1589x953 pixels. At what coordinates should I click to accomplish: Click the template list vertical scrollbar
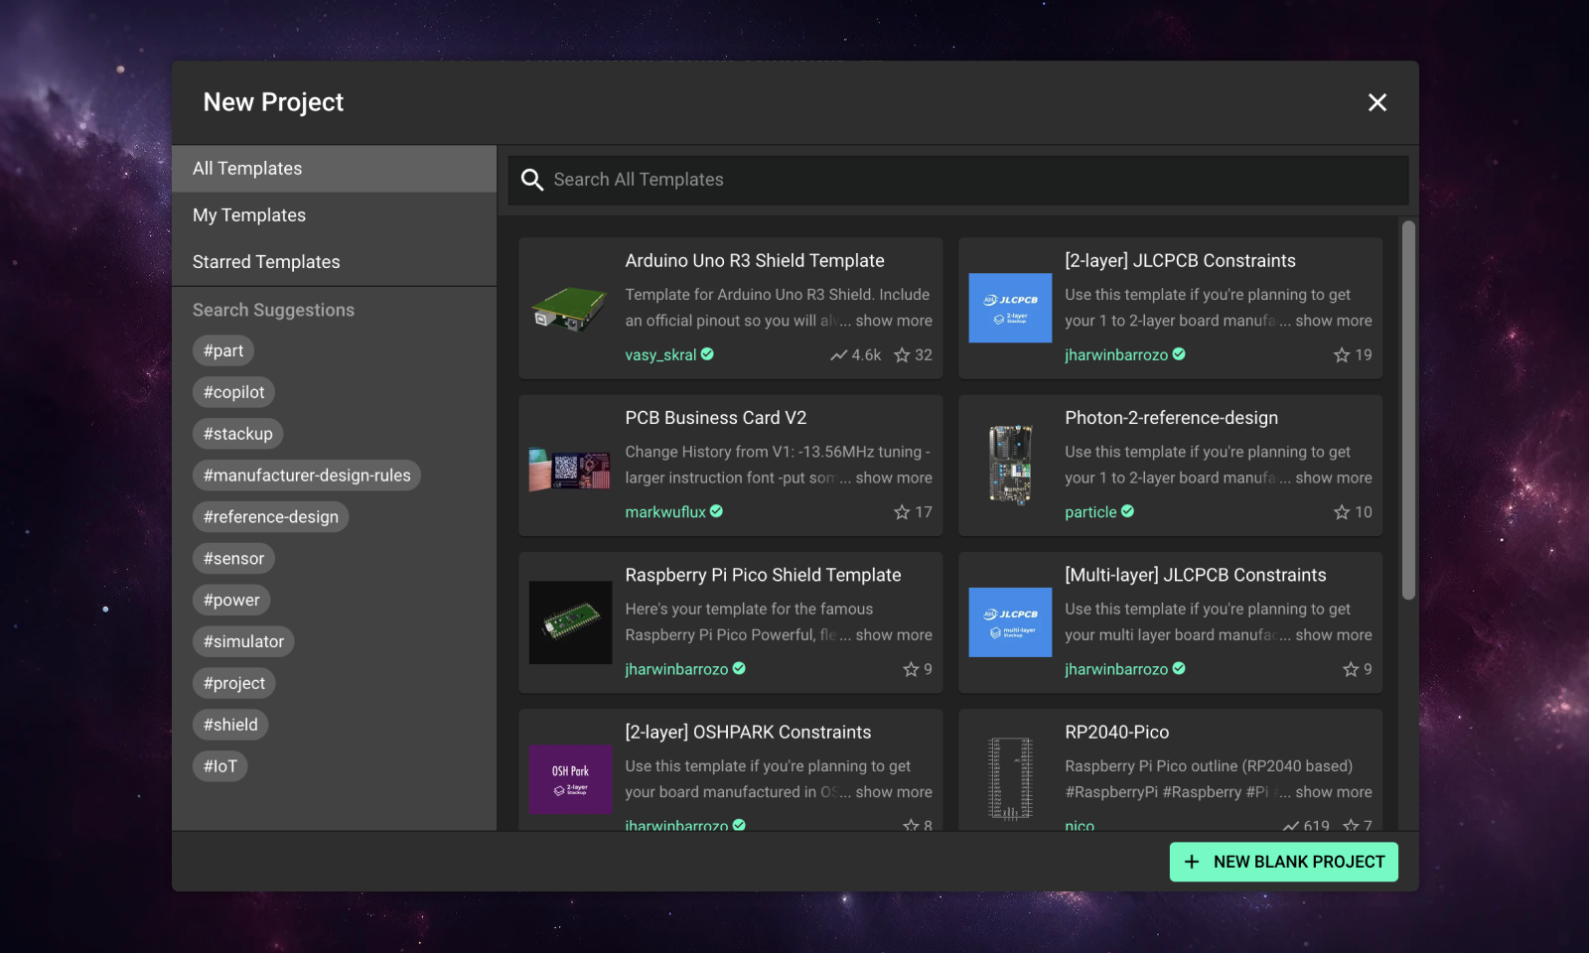point(1408,410)
